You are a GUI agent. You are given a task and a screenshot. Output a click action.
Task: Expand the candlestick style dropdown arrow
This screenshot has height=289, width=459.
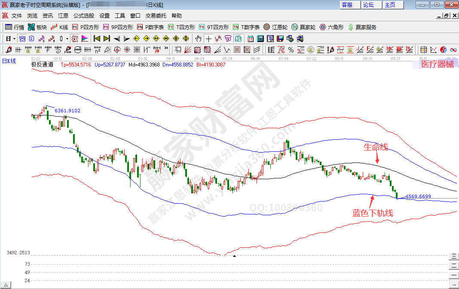pyautogui.click(x=67, y=39)
